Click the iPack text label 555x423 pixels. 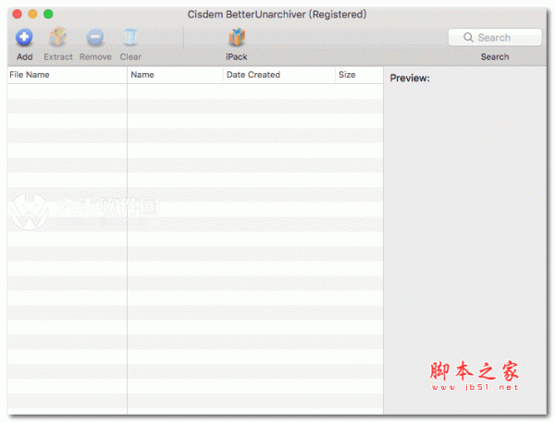[237, 57]
